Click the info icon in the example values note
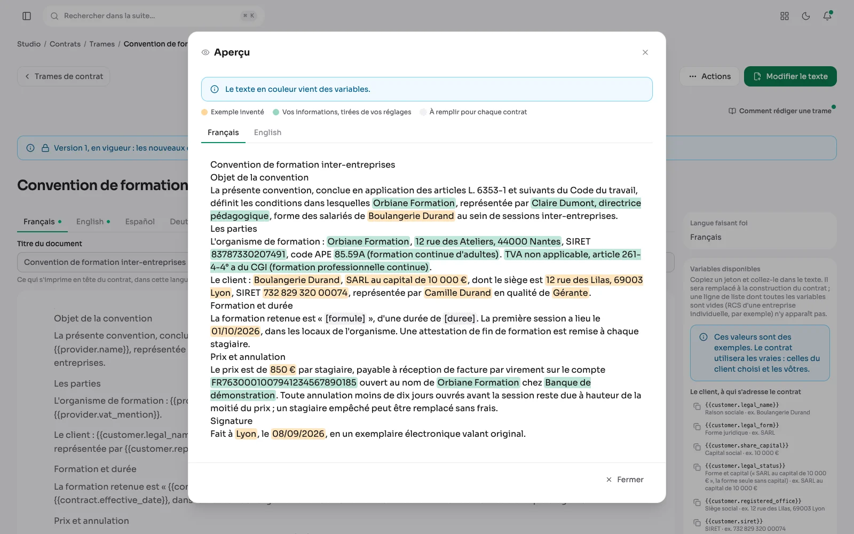 [x=703, y=337]
